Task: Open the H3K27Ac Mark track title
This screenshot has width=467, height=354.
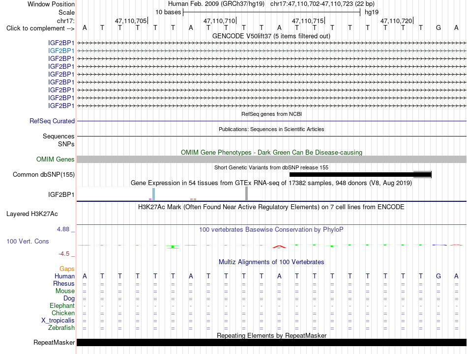Action: click(x=271, y=207)
